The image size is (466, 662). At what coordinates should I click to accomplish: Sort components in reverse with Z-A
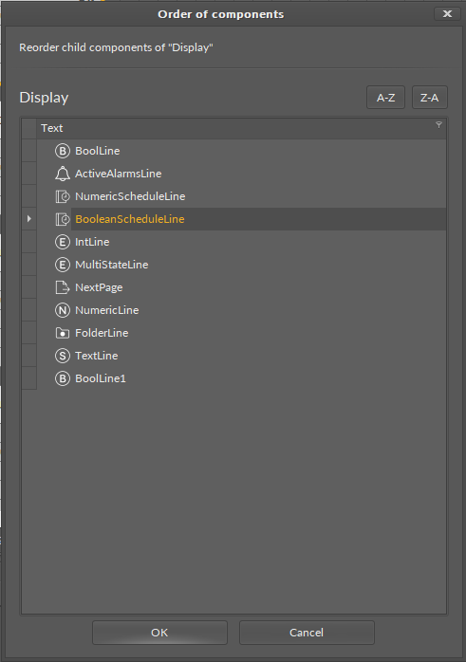(x=430, y=98)
